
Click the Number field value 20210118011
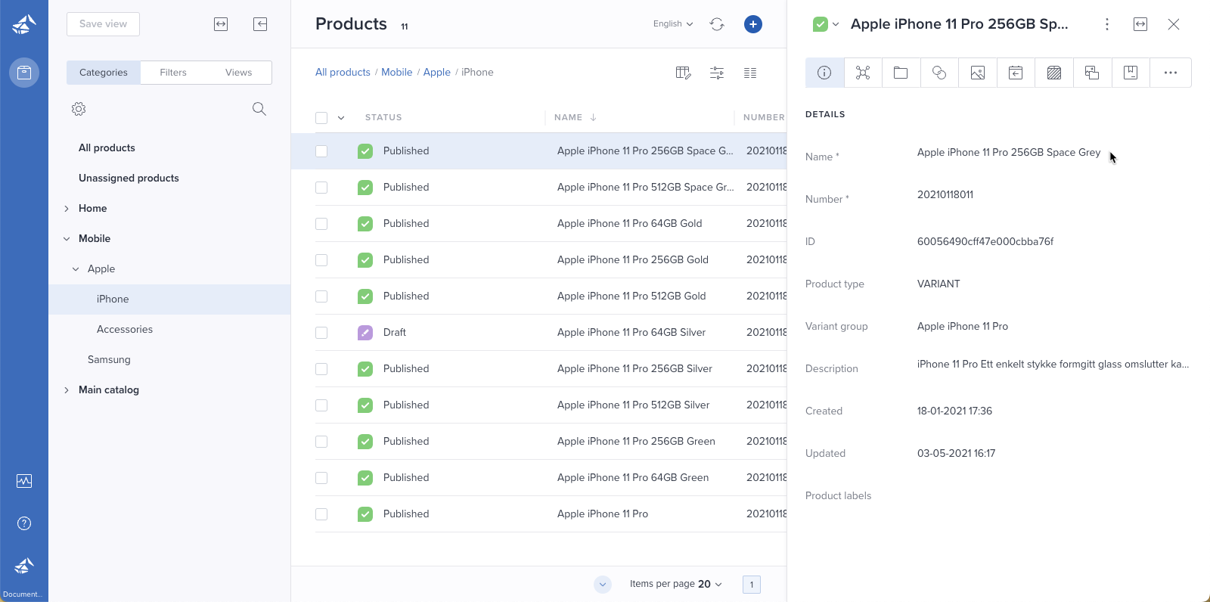(x=945, y=195)
